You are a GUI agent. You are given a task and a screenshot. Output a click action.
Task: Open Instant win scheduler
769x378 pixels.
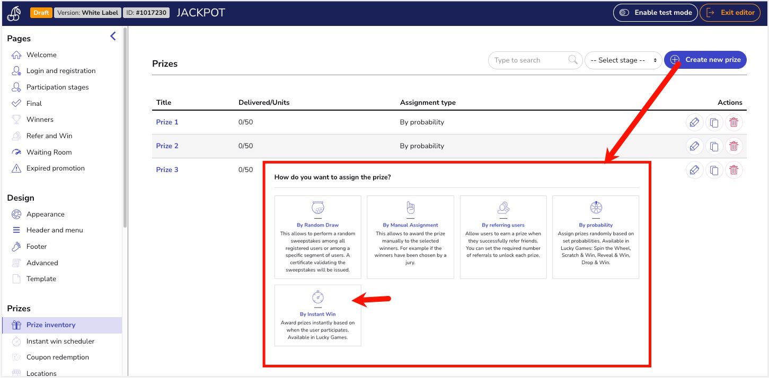point(60,341)
